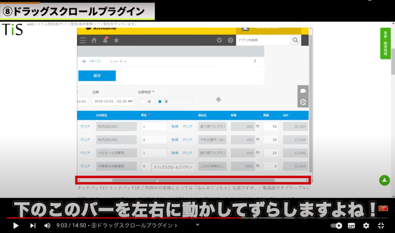Click the kintone favorites star icon
395x233 pixels.
(x=116, y=41)
